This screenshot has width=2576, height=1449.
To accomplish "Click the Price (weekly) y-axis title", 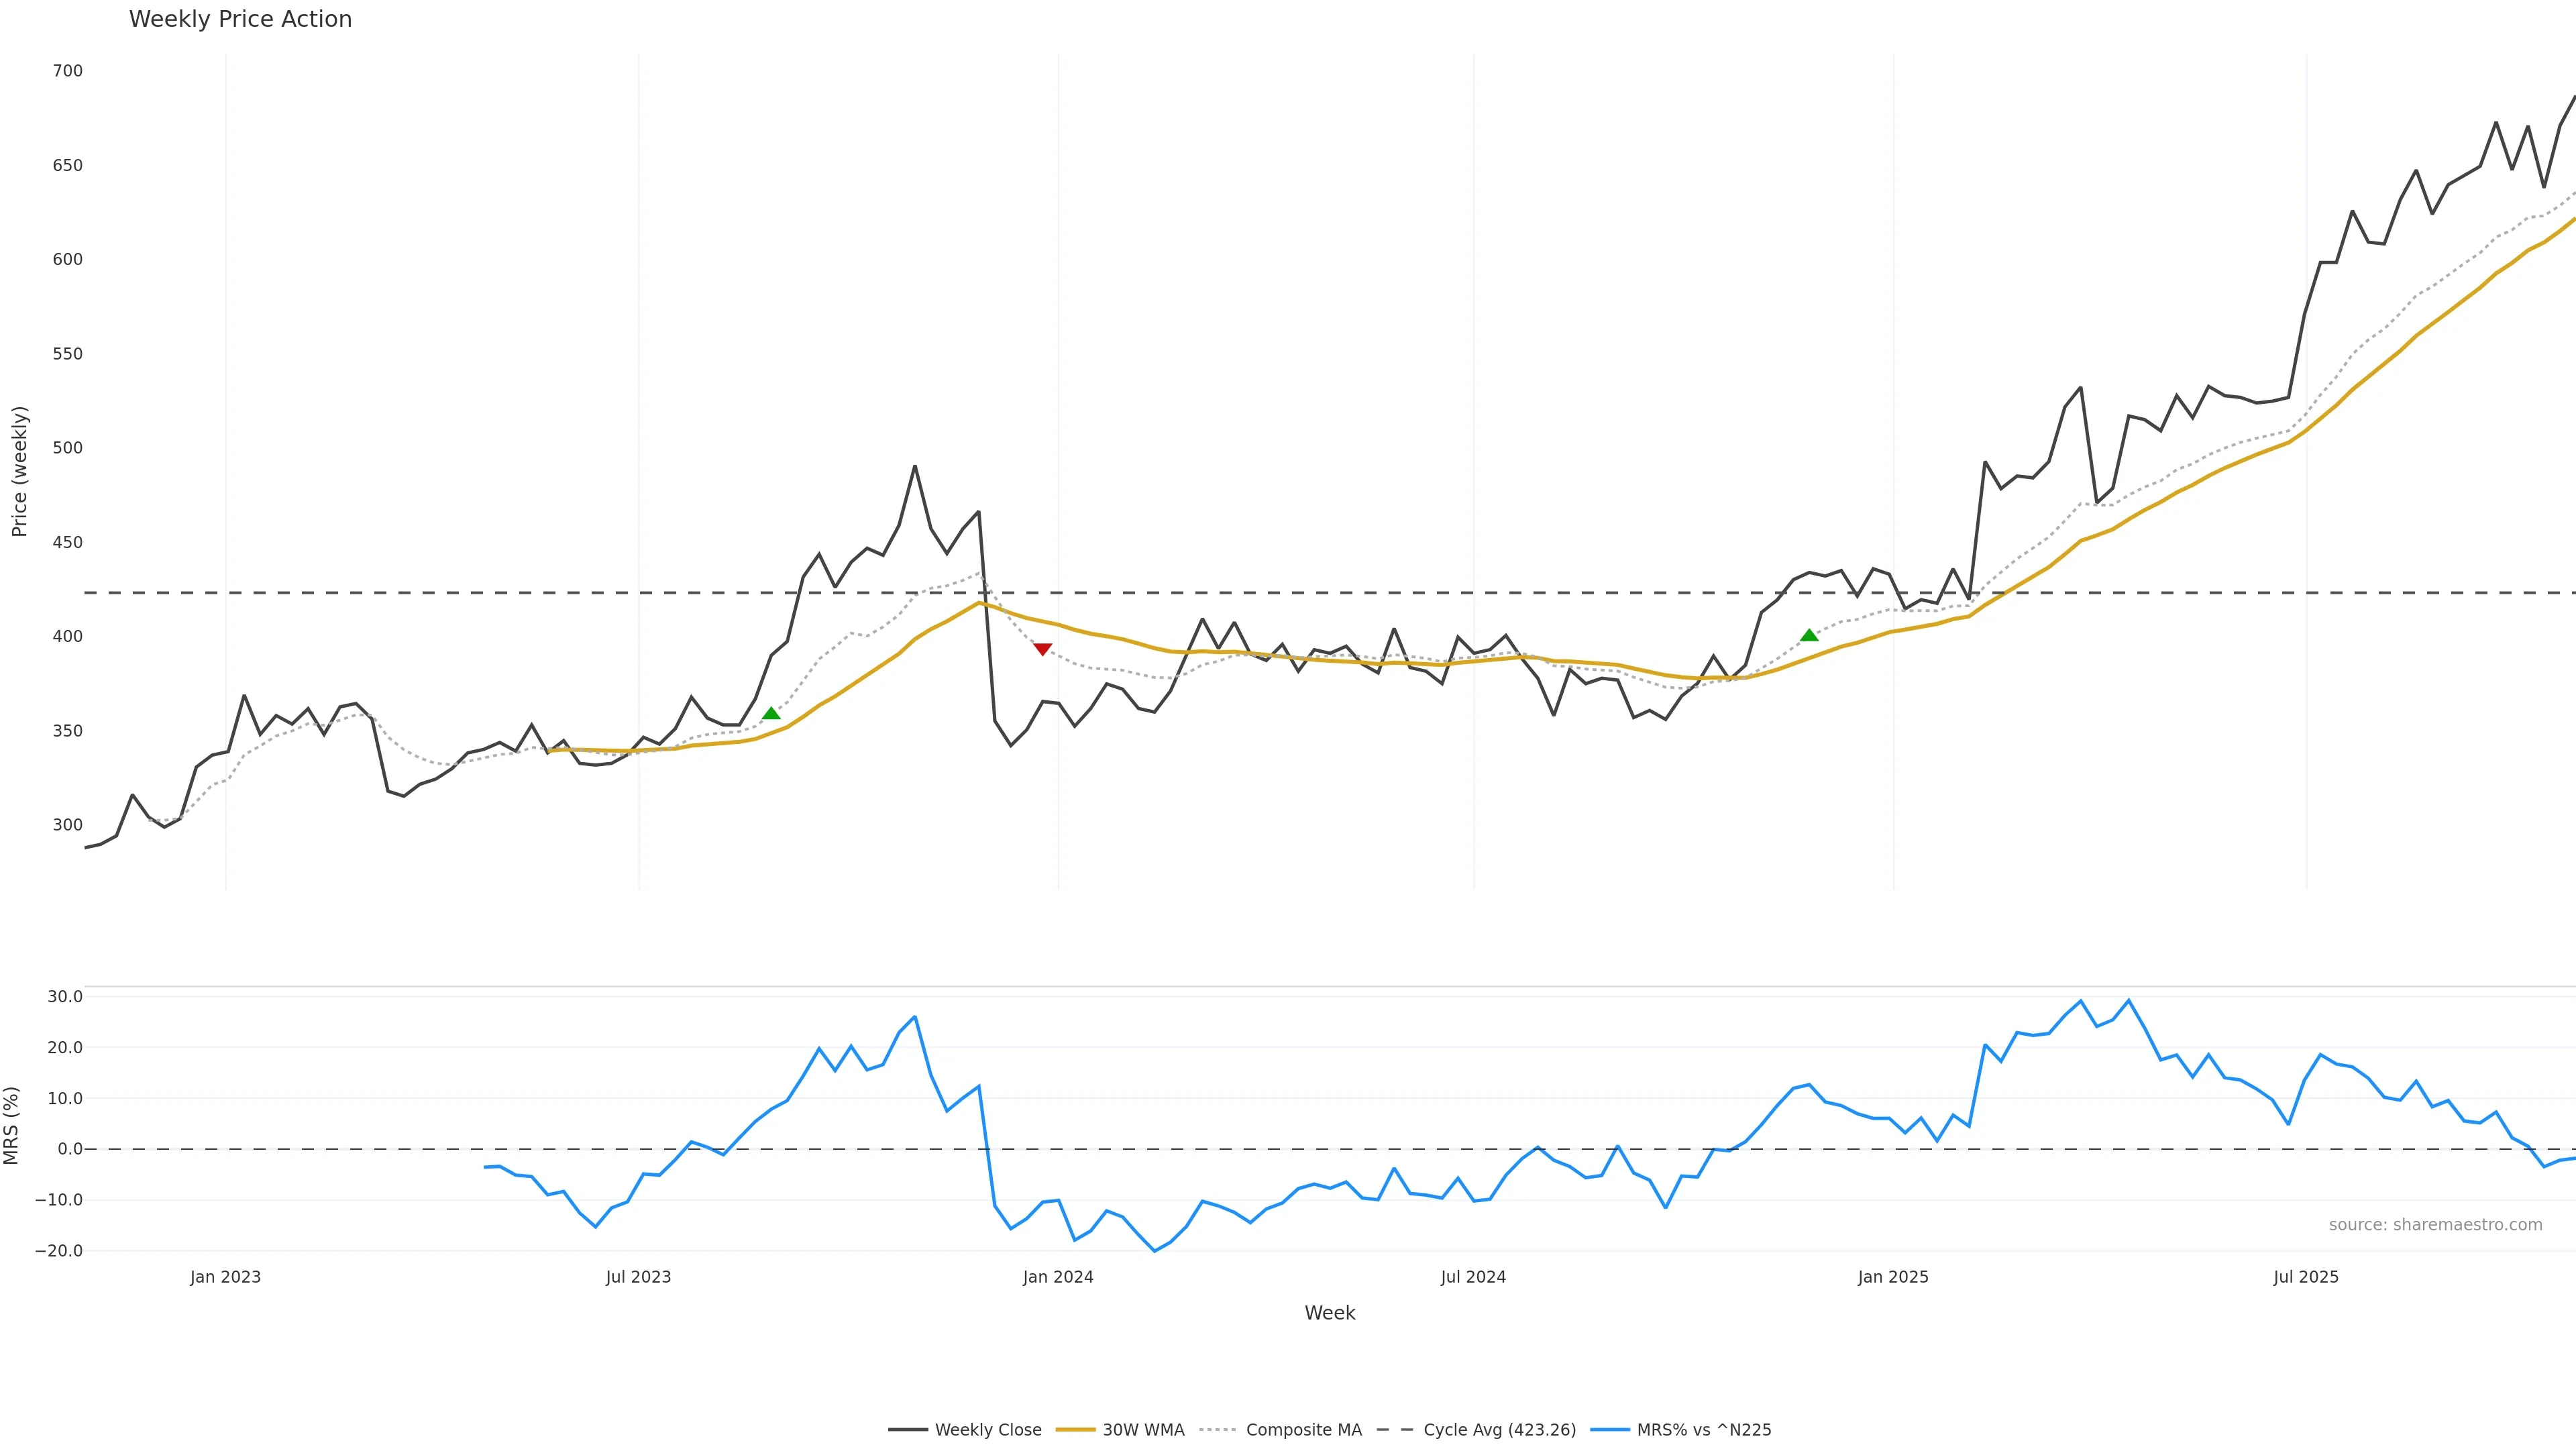I will tap(19, 471).
